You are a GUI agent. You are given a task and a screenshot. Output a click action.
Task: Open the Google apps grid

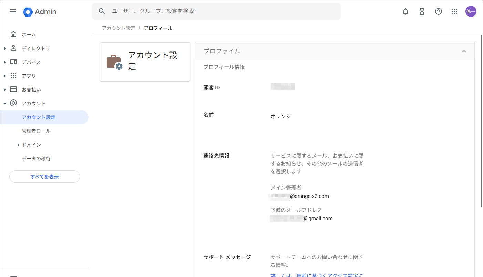point(454,11)
